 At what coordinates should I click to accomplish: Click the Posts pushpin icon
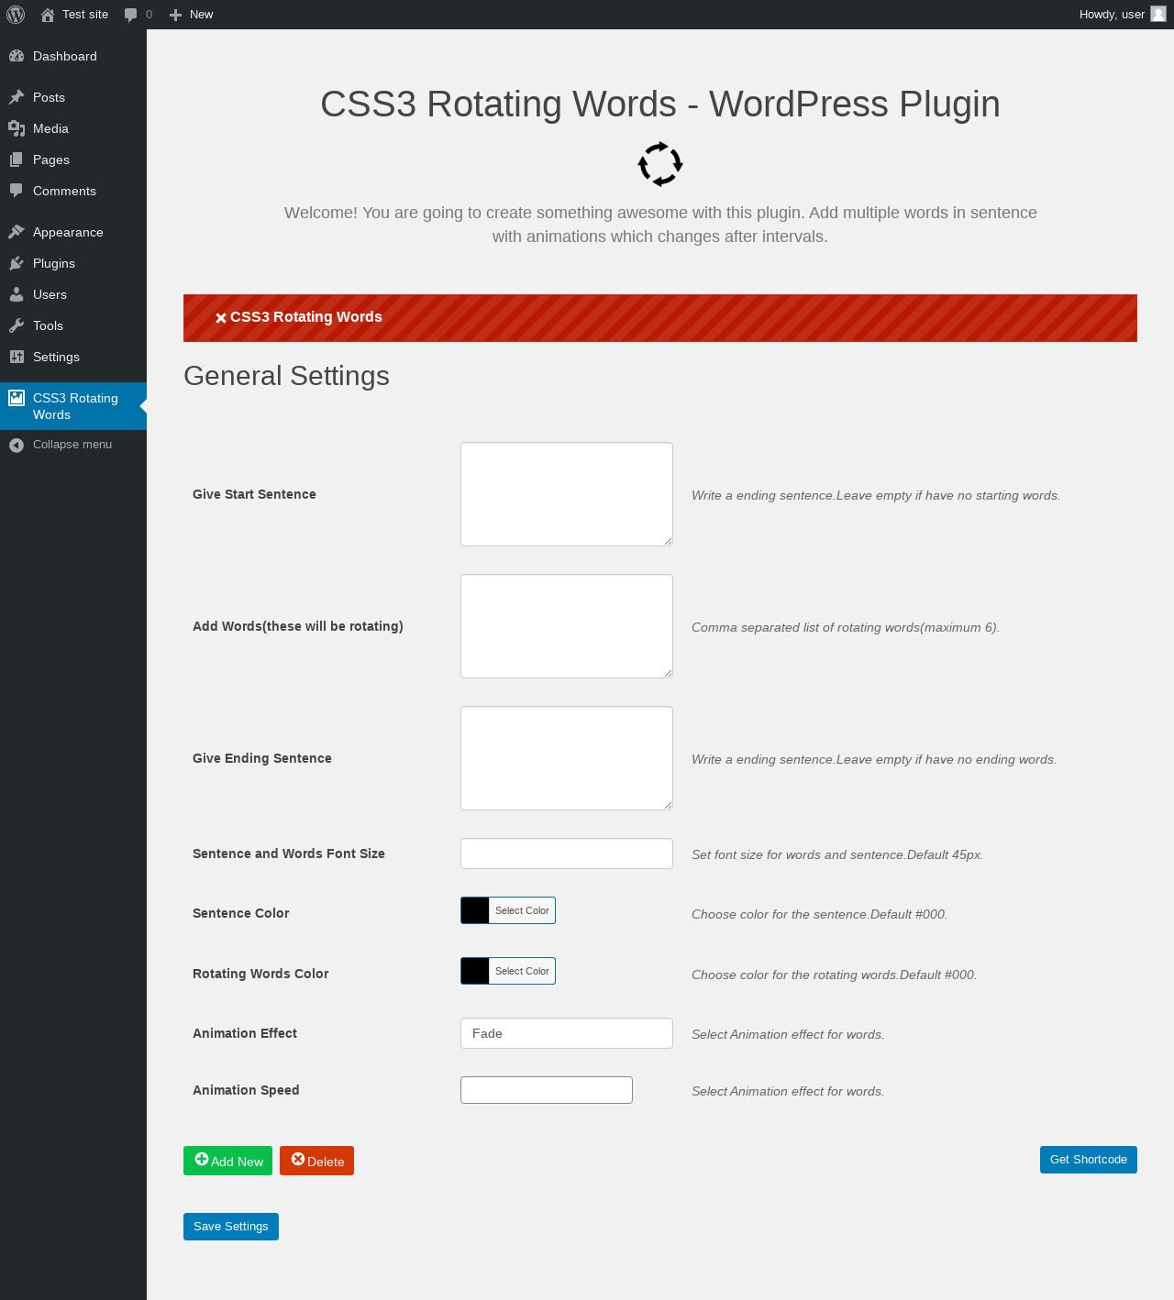click(x=17, y=97)
